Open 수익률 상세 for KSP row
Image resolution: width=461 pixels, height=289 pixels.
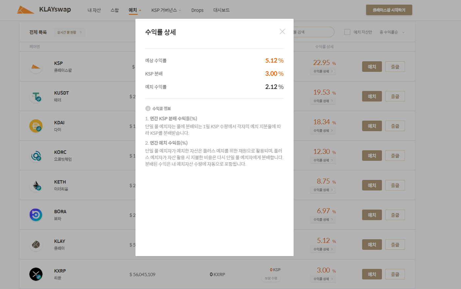pos(323,71)
